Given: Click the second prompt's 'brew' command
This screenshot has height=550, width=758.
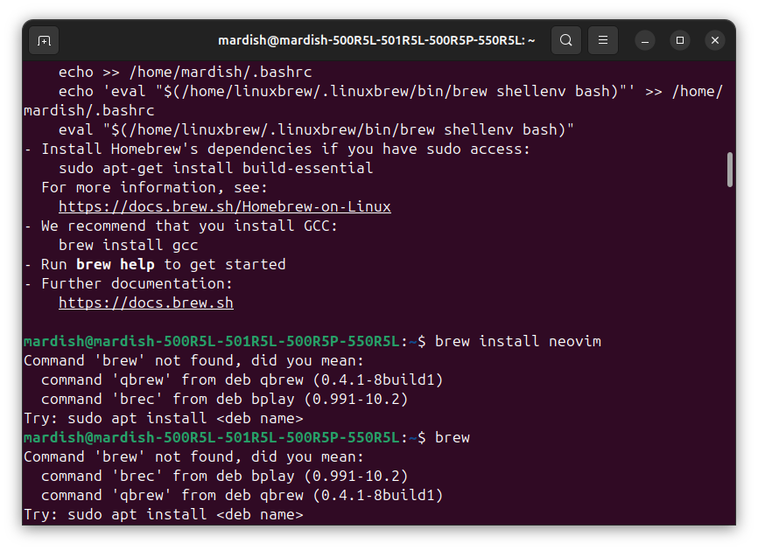Looking at the screenshot, I should point(452,437).
